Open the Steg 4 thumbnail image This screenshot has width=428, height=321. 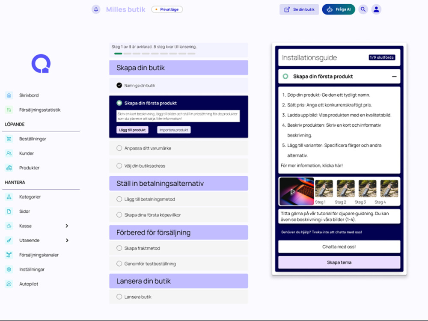[389, 188]
